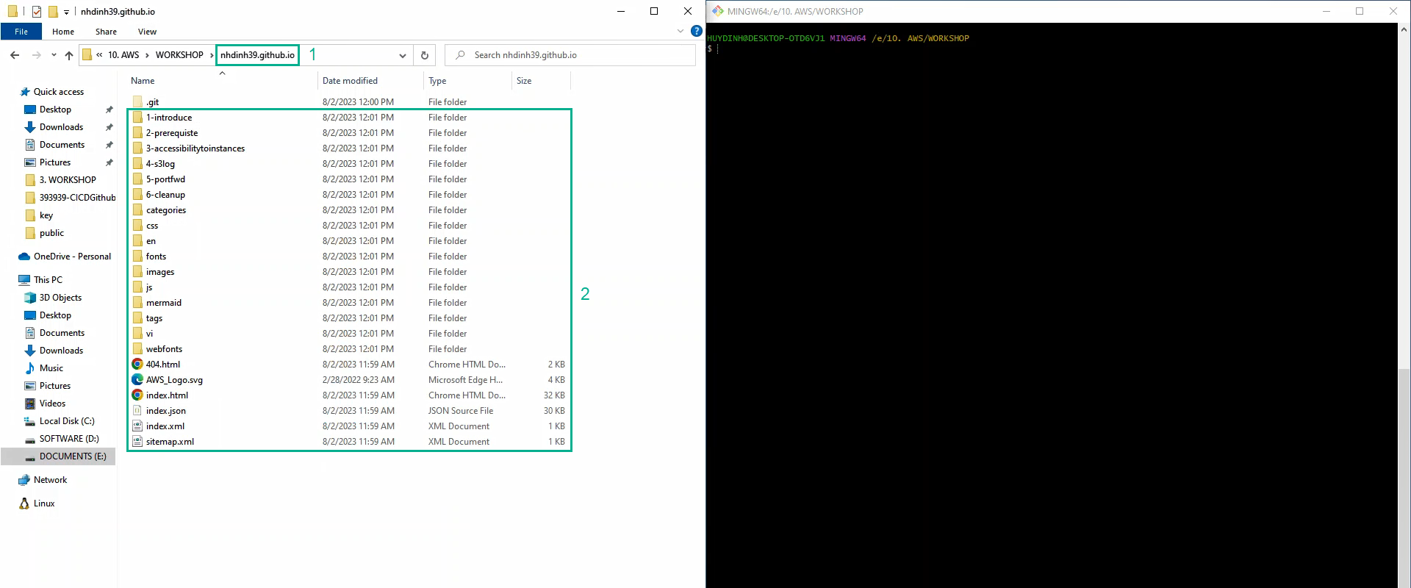The height and width of the screenshot is (588, 1411).
Task: Open pinned Desktop under Quick access
Action: pyautogui.click(x=55, y=110)
